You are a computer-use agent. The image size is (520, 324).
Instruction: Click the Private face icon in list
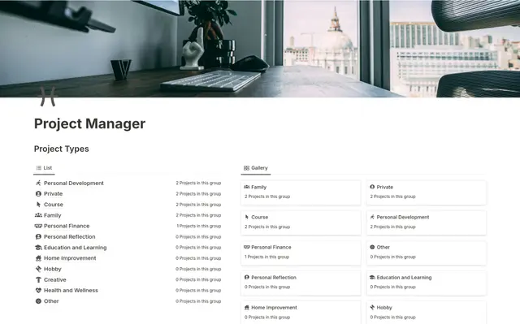tap(38, 194)
